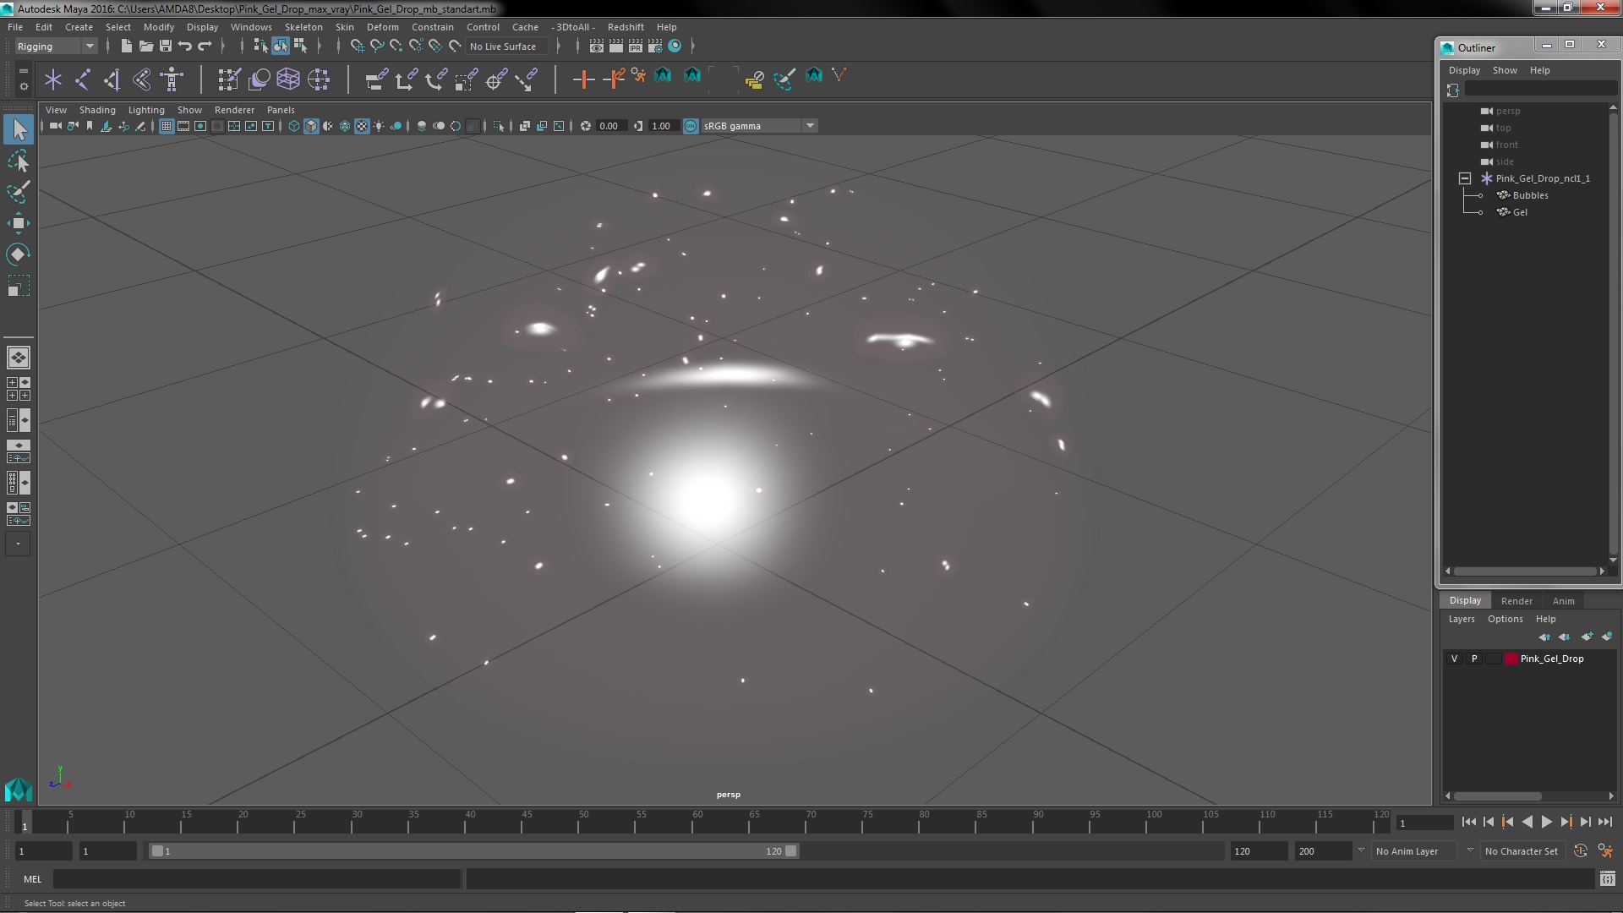Switch to the Anim layer tab
1623x913 pixels.
(x=1563, y=601)
